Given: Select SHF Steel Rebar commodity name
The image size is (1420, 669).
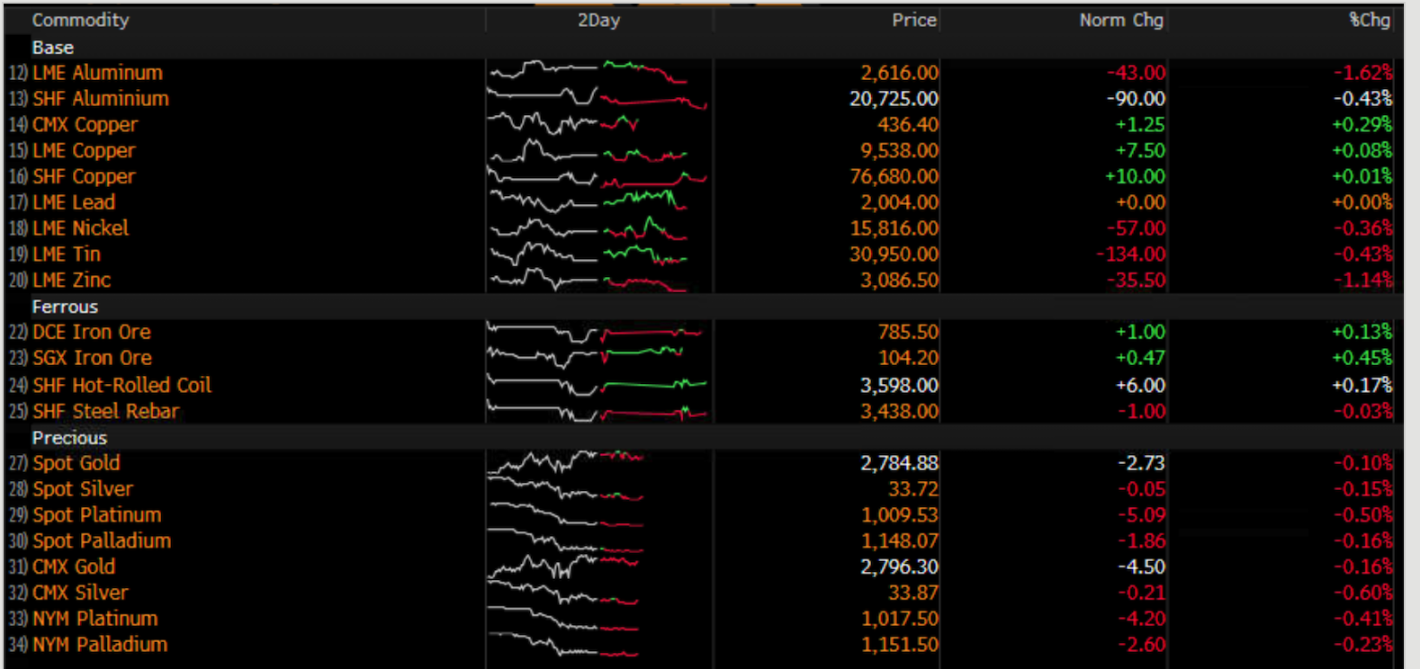Looking at the screenshot, I should coord(106,412).
